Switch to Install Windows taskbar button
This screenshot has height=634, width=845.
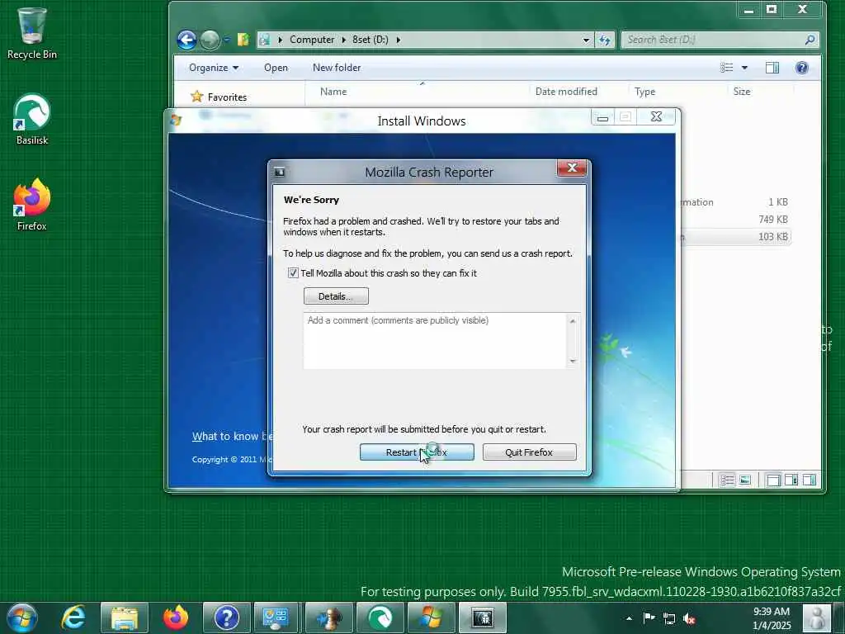[431, 617]
